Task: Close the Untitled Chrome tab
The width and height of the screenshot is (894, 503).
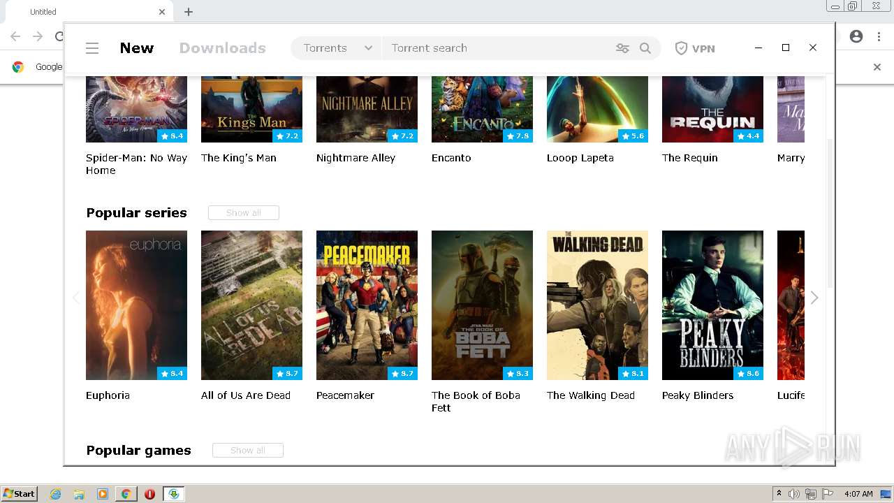Action: coord(162,12)
